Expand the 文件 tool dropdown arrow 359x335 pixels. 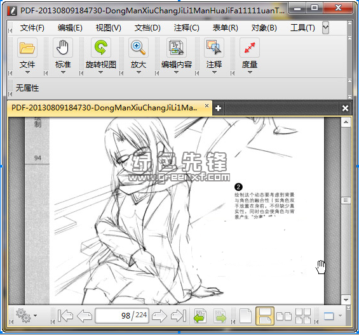coord(27,72)
